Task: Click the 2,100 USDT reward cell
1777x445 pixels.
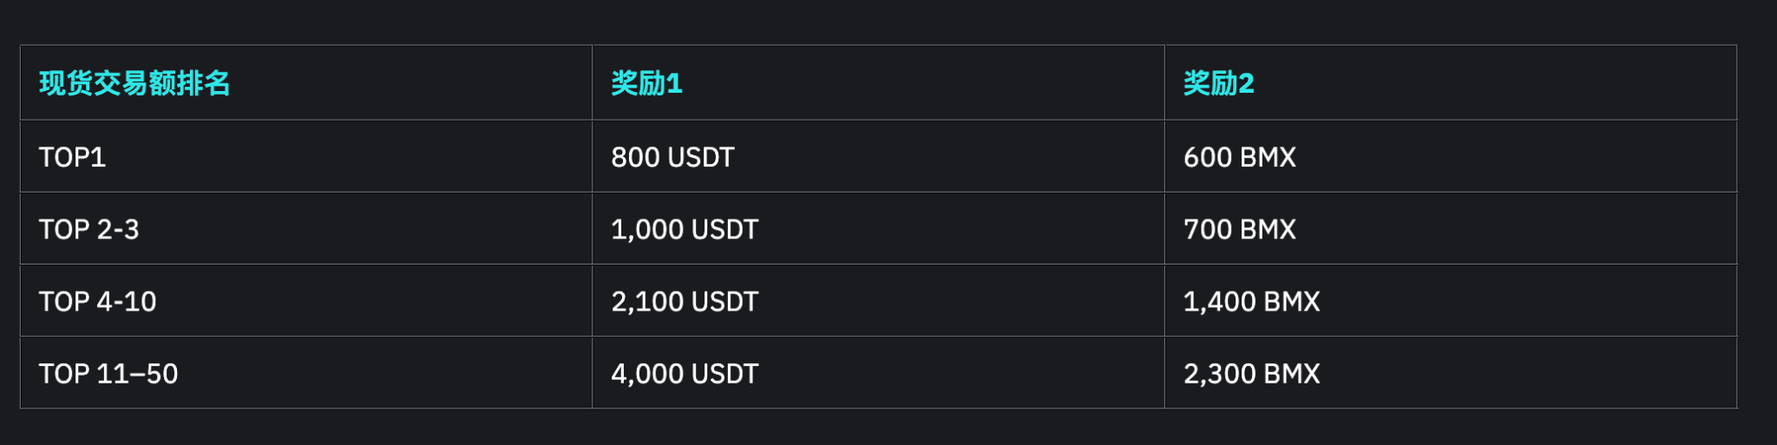Action: (685, 301)
